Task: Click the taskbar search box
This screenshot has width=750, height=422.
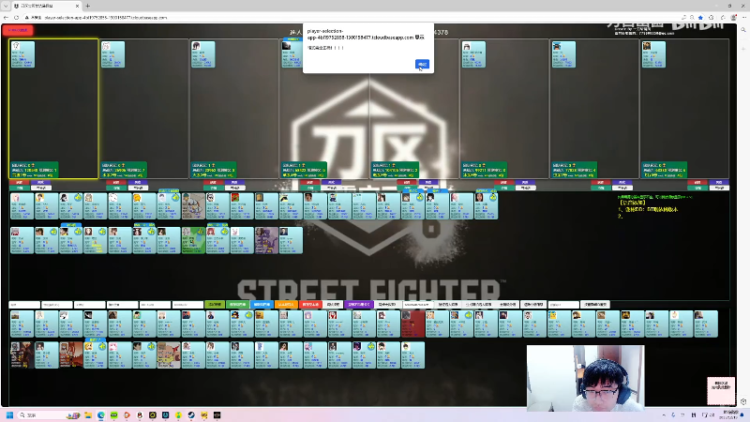Action: point(49,414)
